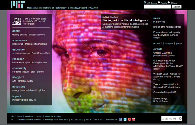Viewport: 195px width, 125px height.
Task: Click the MIT logo in header
Action: (x=18, y=5)
